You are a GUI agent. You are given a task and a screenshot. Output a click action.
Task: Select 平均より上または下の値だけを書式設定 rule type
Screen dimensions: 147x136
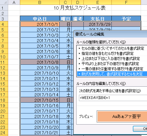[112, 64]
